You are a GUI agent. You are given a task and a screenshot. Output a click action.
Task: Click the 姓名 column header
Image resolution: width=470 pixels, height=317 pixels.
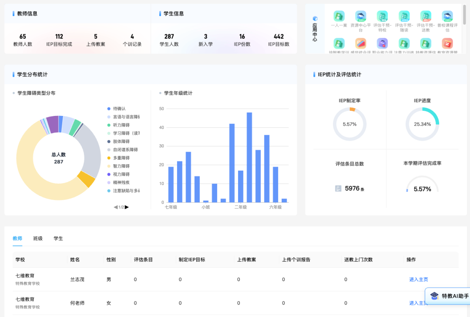pyautogui.click(x=75, y=260)
